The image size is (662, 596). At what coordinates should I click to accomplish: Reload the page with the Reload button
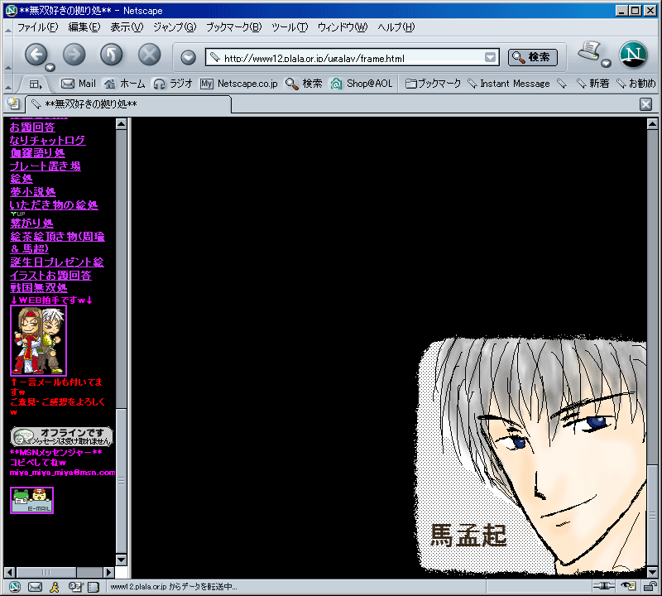click(x=112, y=55)
